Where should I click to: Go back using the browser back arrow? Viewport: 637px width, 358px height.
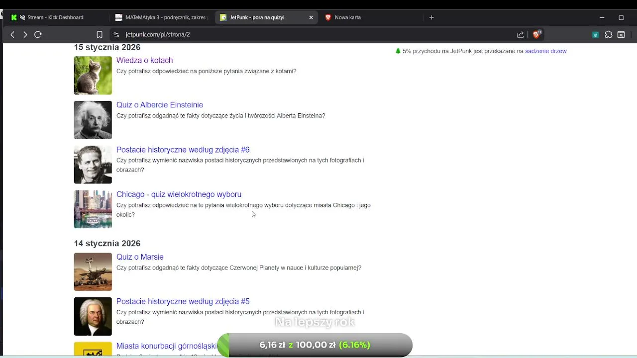(x=12, y=35)
